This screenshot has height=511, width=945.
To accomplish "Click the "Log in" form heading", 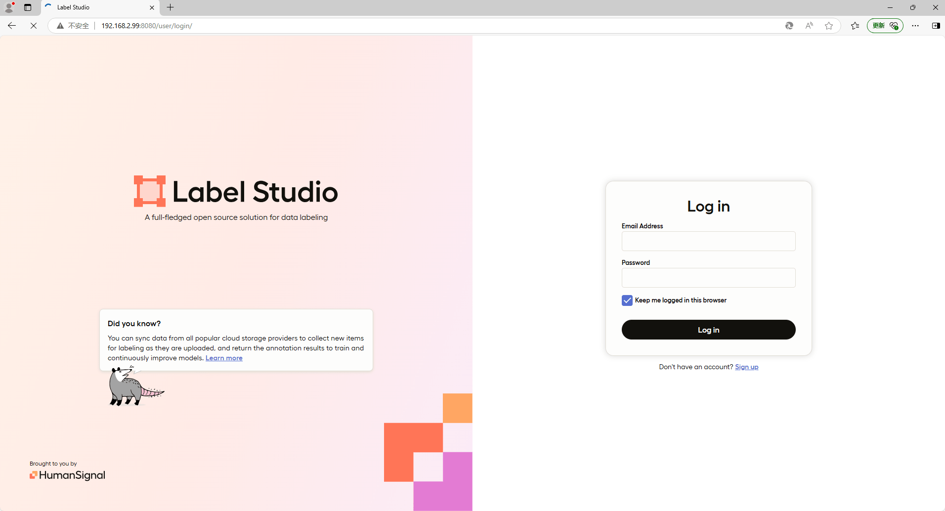I will [x=708, y=206].
